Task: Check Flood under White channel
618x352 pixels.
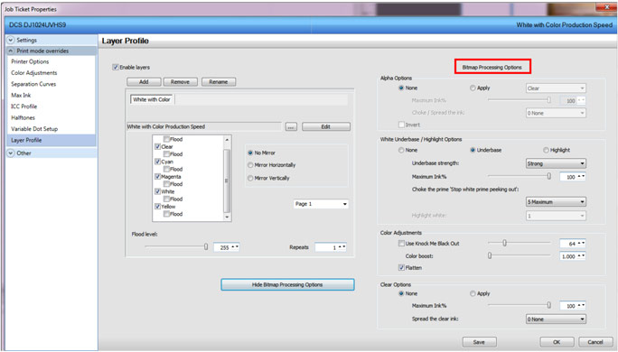Action: 167,199
